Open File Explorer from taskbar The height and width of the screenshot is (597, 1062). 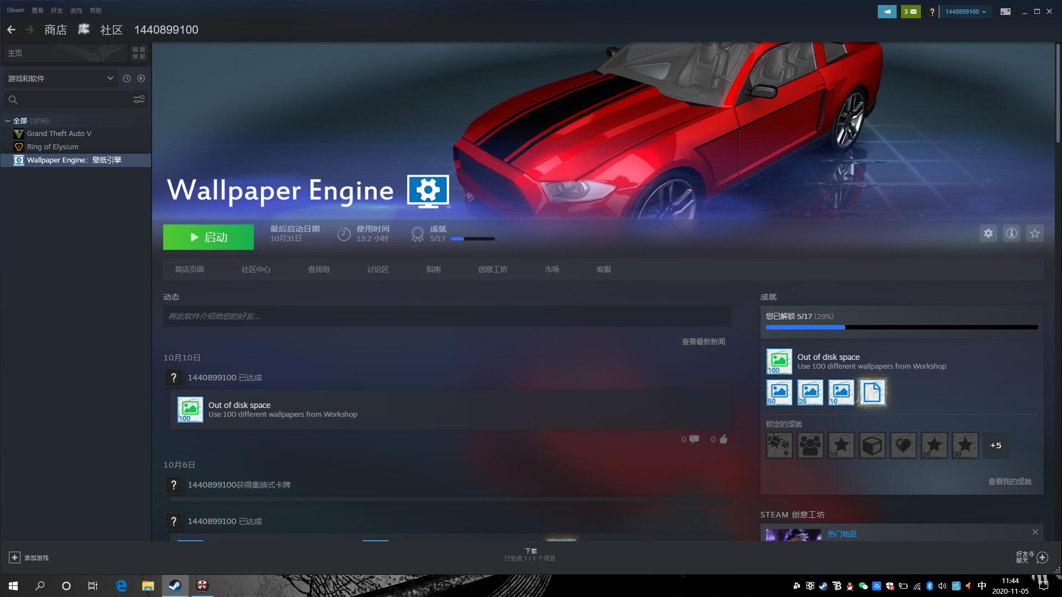(148, 586)
